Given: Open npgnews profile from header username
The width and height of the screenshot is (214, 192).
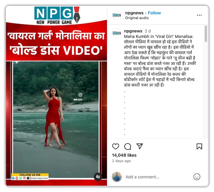Looking at the screenshot, I should (x=134, y=13).
